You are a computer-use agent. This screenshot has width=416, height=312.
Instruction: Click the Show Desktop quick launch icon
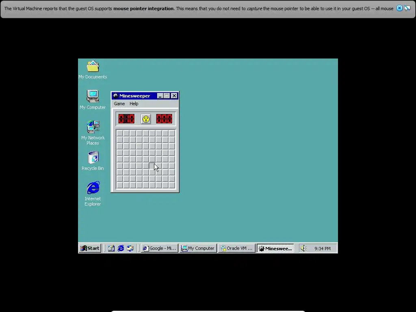[111, 248]
